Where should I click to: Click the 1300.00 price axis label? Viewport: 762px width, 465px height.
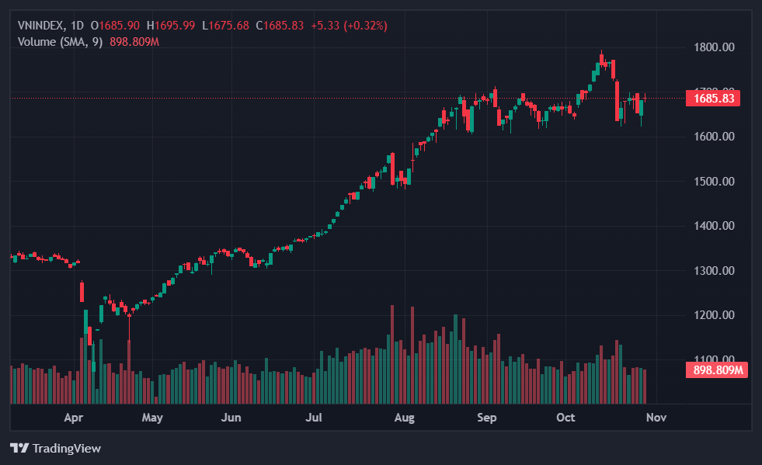click(x=713, y=271)
